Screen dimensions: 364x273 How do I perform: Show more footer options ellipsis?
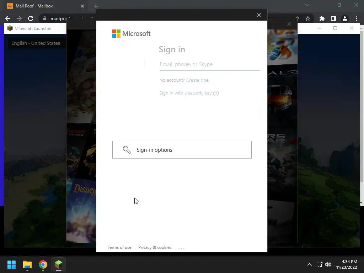[181, 248]
